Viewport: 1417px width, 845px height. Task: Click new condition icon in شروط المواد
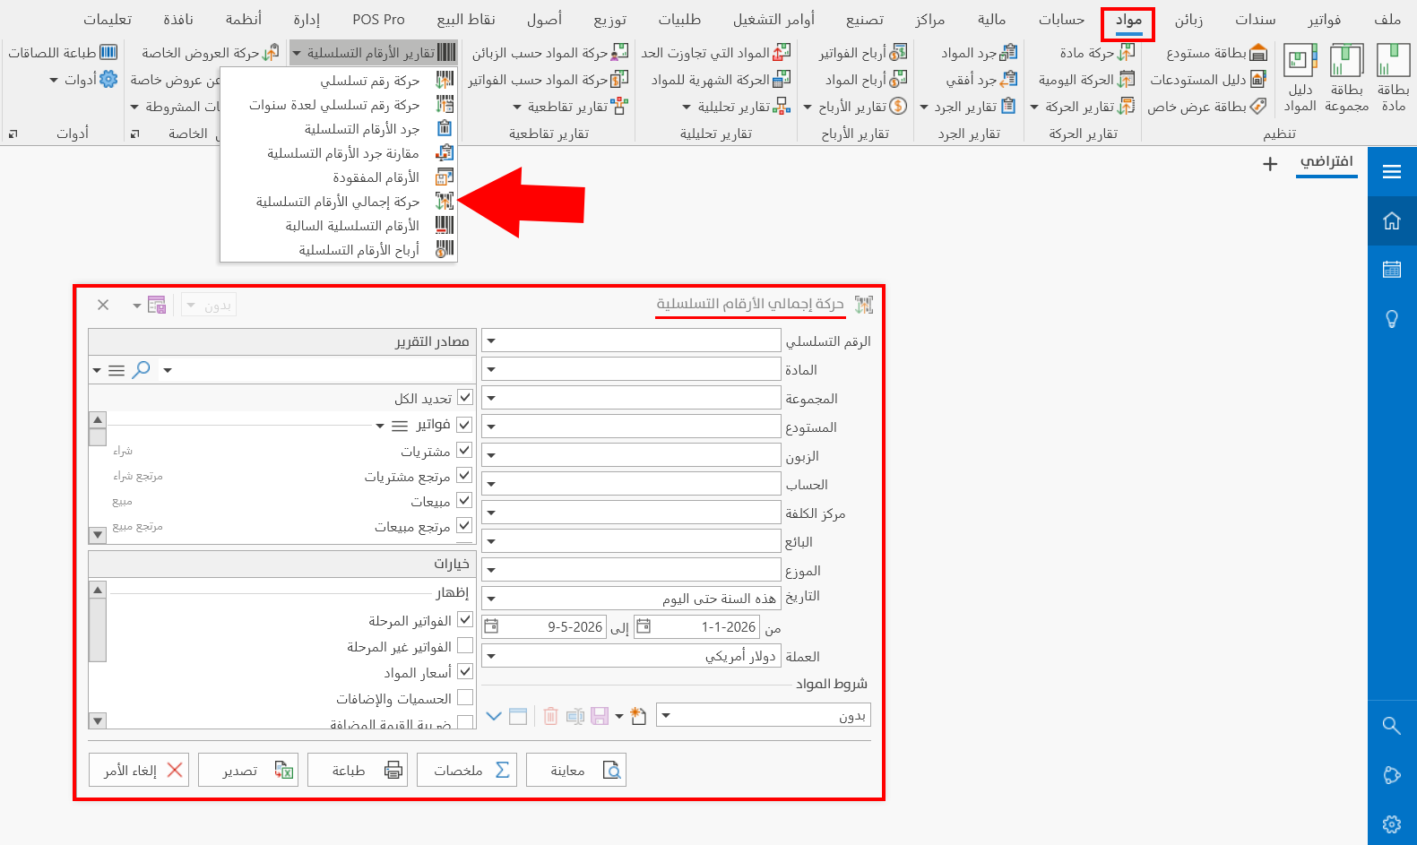click(x=638, y=716)
